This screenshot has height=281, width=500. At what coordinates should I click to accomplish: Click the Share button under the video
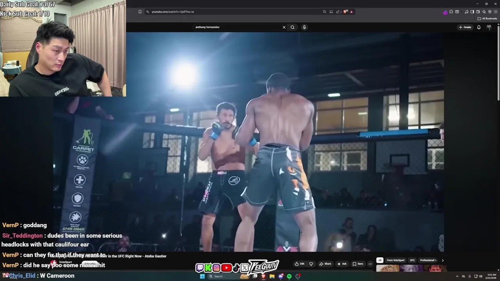pyautogui.click(x=325, y=264)
